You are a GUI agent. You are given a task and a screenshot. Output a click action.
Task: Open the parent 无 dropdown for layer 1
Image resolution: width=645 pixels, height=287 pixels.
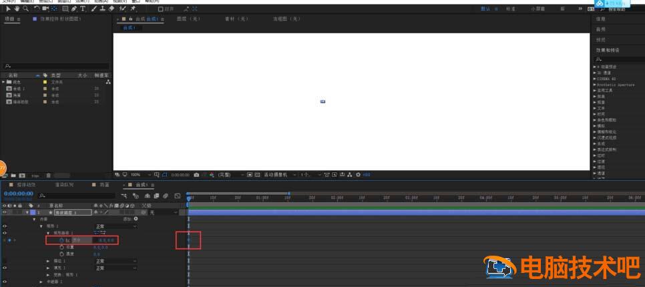coord(164,212)
